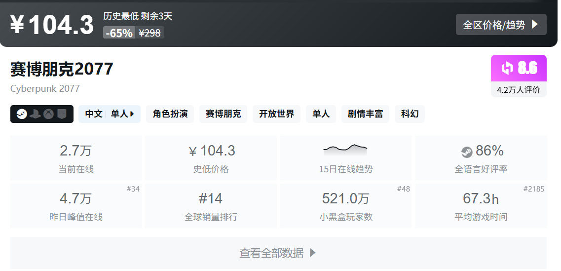Click the 历史最低 剩余3天 label
This screenshot has width=561, height=271.
[138, 16]
